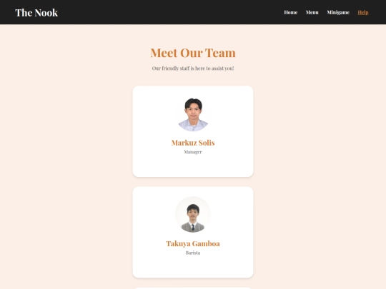Screen dimensions: 386x289
Task: Select the Takuya Gamboa name heading
Action: [193, 243]
